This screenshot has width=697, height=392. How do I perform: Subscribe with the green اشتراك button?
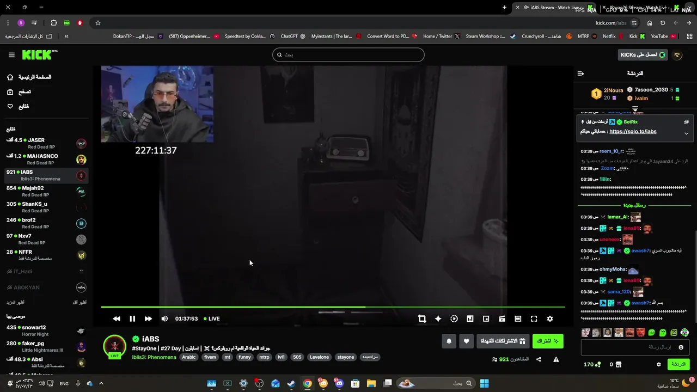click(547, 341)
